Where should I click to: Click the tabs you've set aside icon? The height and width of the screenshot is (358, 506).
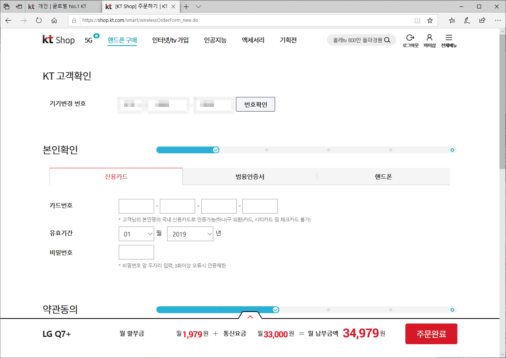pos(7,7)
